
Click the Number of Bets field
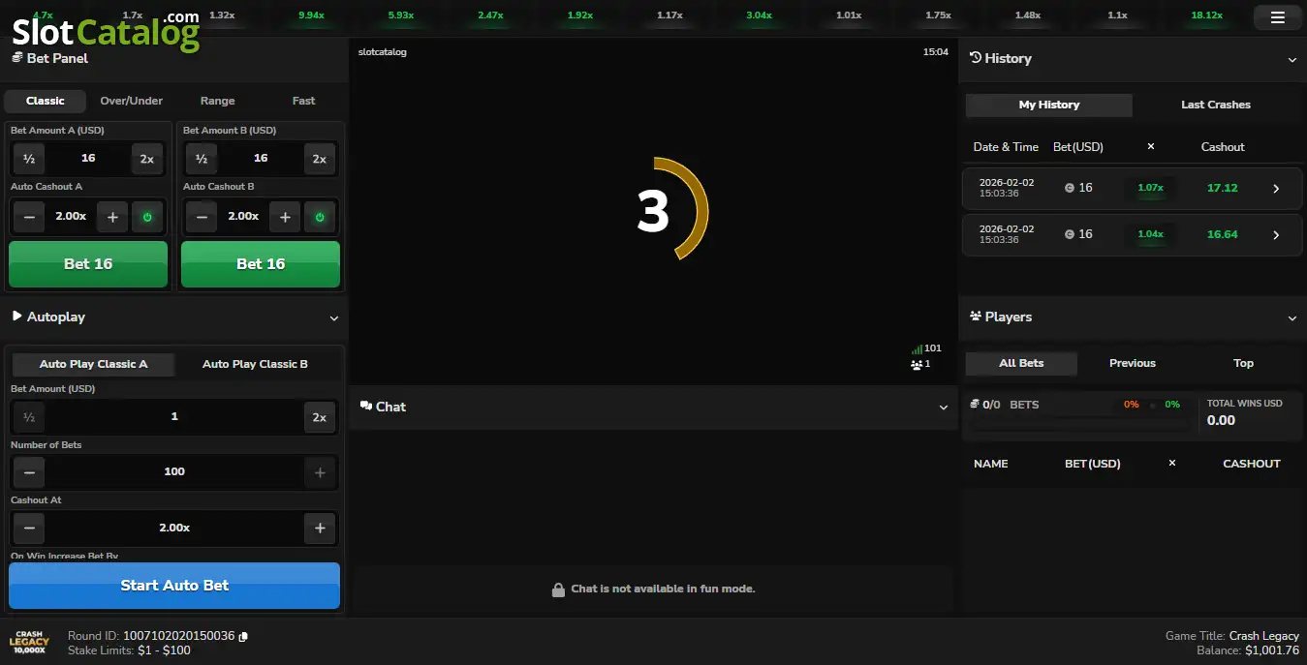coord(174,472)
